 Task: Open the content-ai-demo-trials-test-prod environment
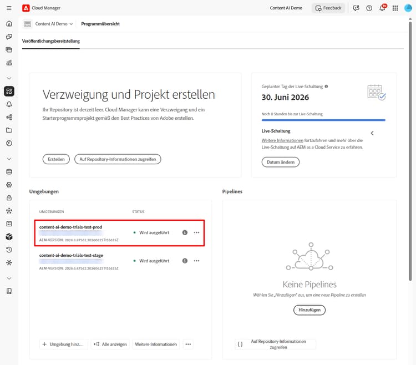click(x=70, y=227)
